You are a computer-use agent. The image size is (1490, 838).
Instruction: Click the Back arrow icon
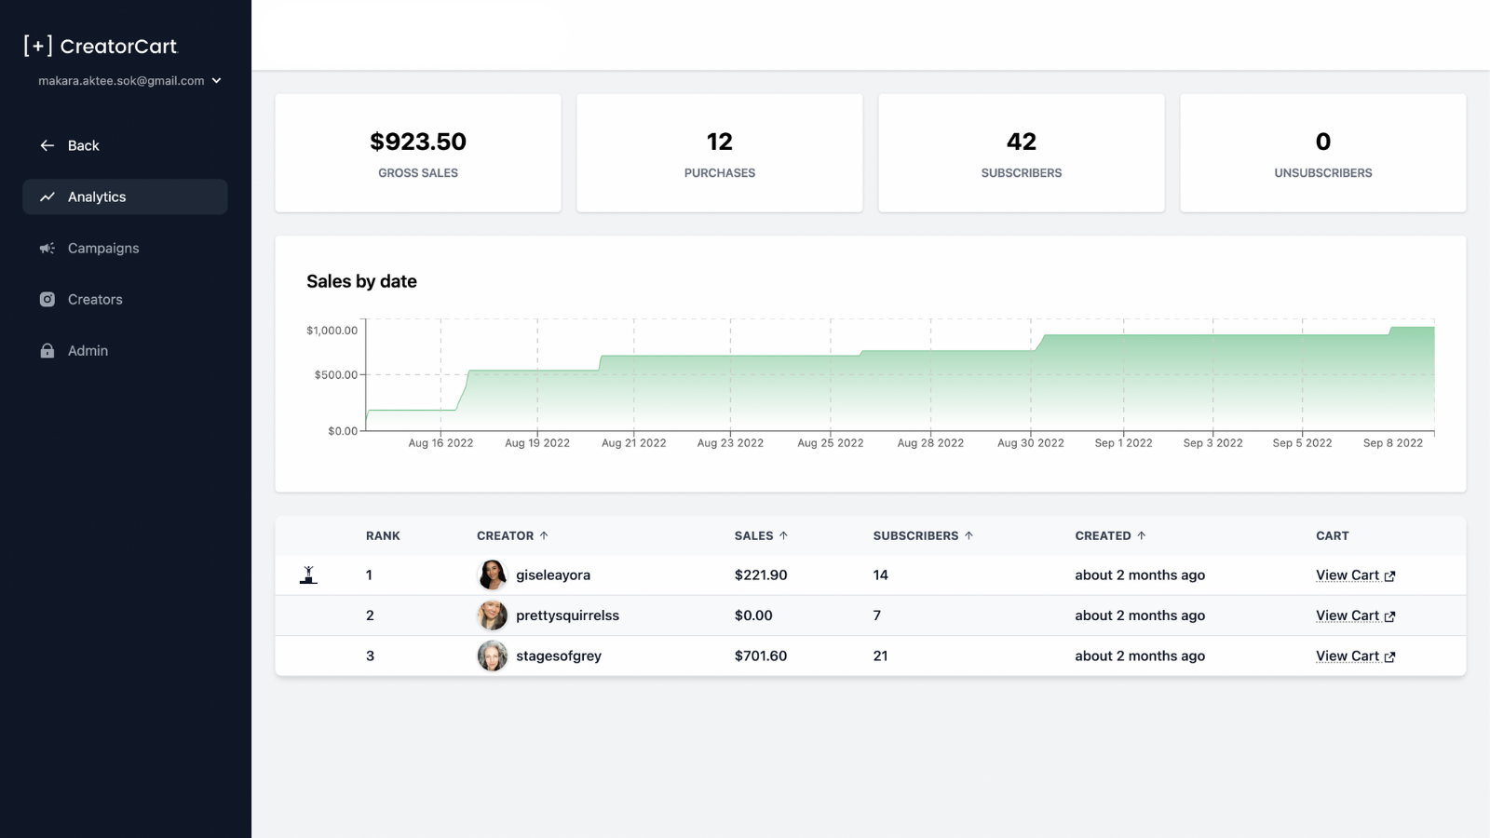pos(47,145)
